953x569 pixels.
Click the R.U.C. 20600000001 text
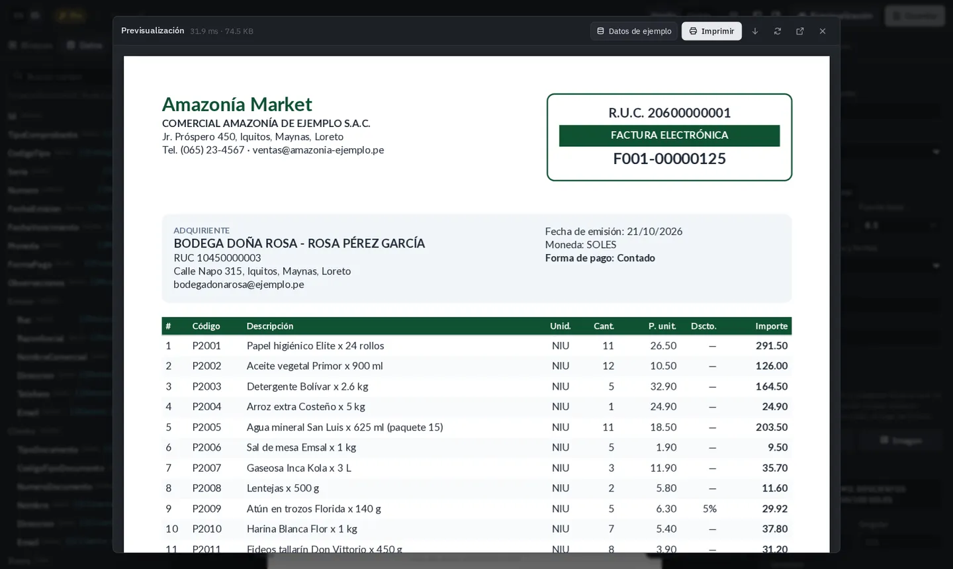click(670, 112)
